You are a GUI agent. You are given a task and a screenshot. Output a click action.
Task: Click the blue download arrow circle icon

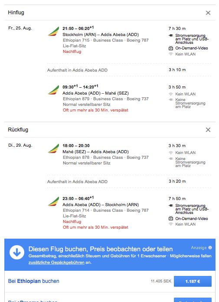tap(17, 252)
